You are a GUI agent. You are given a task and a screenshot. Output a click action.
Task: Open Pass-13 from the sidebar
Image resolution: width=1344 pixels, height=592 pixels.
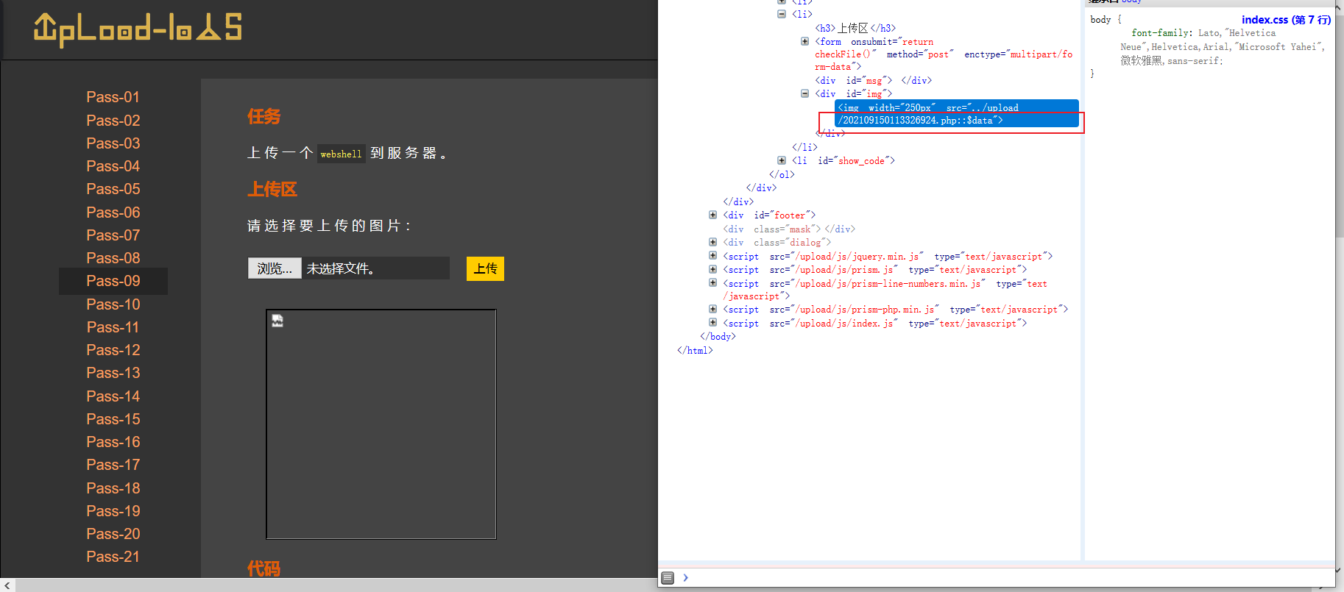(x=113, y=373)
